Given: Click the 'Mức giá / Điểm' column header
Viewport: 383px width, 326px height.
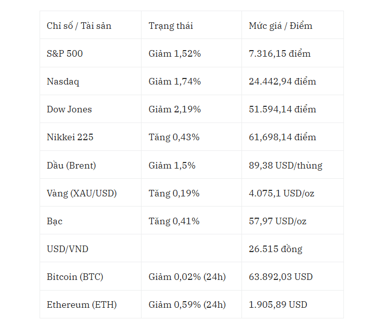Looking at the screenshot, I should tap(281, 26).
